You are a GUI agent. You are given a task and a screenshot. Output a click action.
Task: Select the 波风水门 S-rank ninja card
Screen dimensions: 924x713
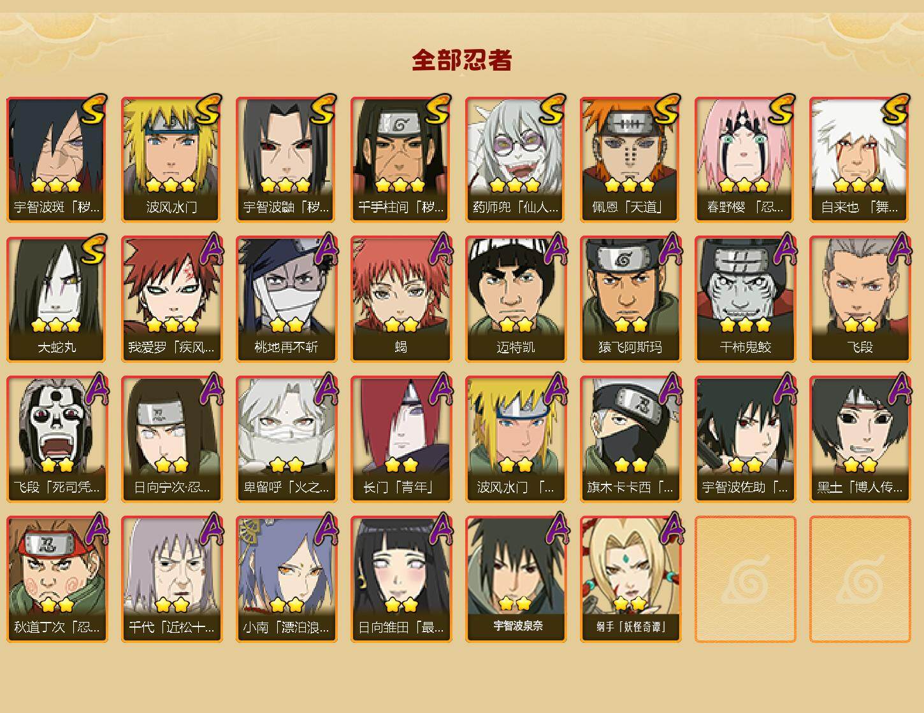(x=172, y=159)
